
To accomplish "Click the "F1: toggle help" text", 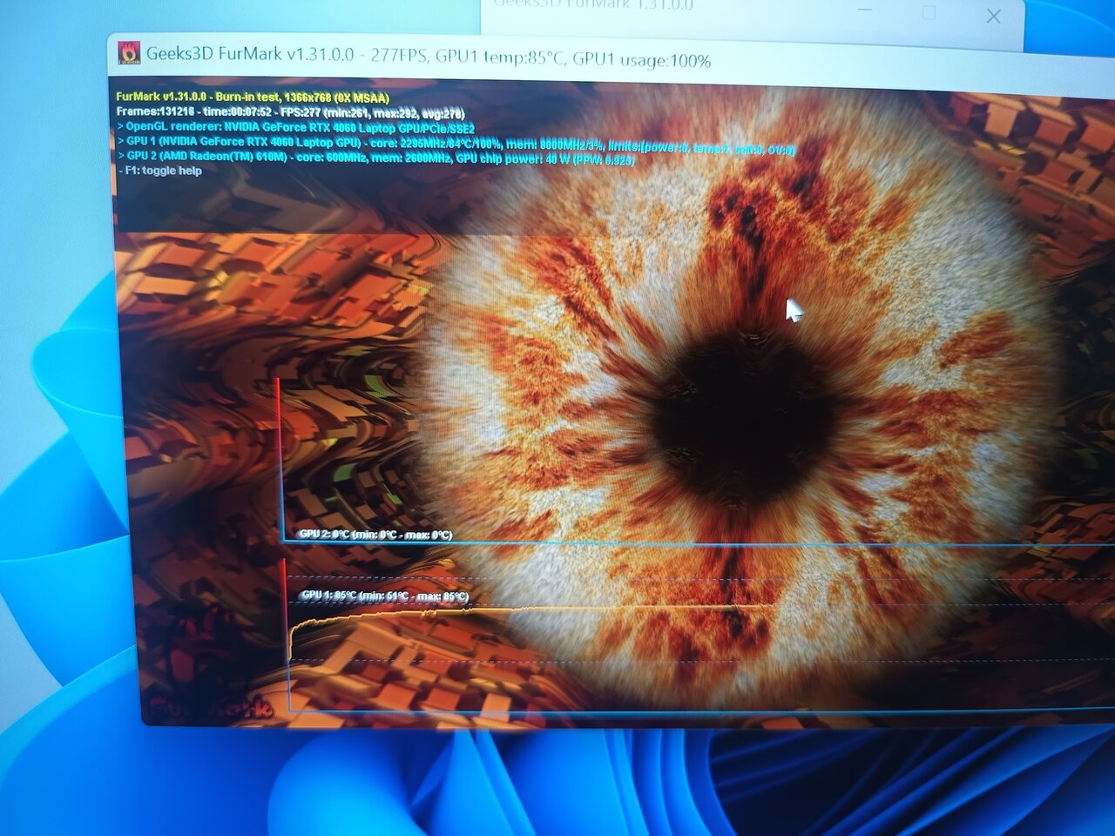I will [x=161, y=171].
